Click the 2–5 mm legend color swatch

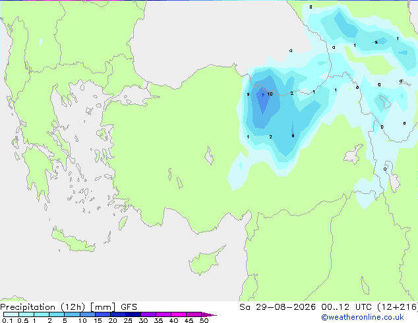pyautogui.click(x=57, y=314)
